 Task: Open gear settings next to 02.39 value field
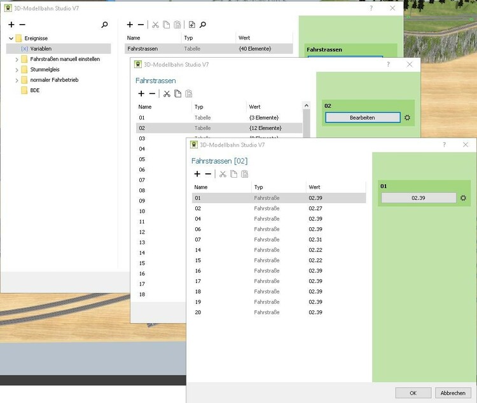point(463,198)
